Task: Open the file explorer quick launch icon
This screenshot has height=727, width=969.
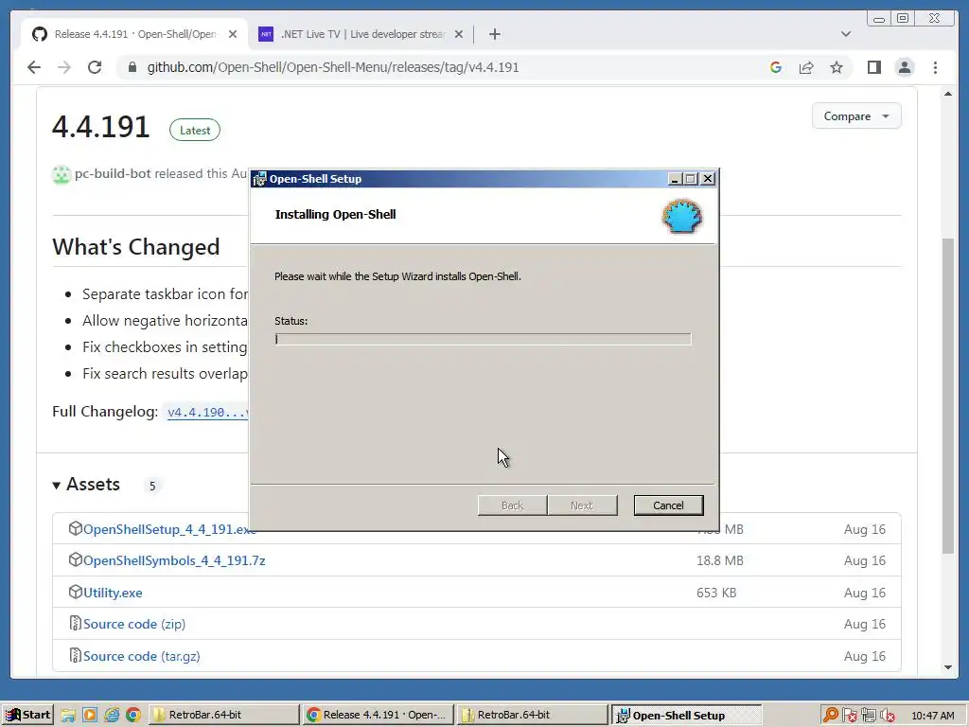Action: pyautogui.click(x=68, y=716)
